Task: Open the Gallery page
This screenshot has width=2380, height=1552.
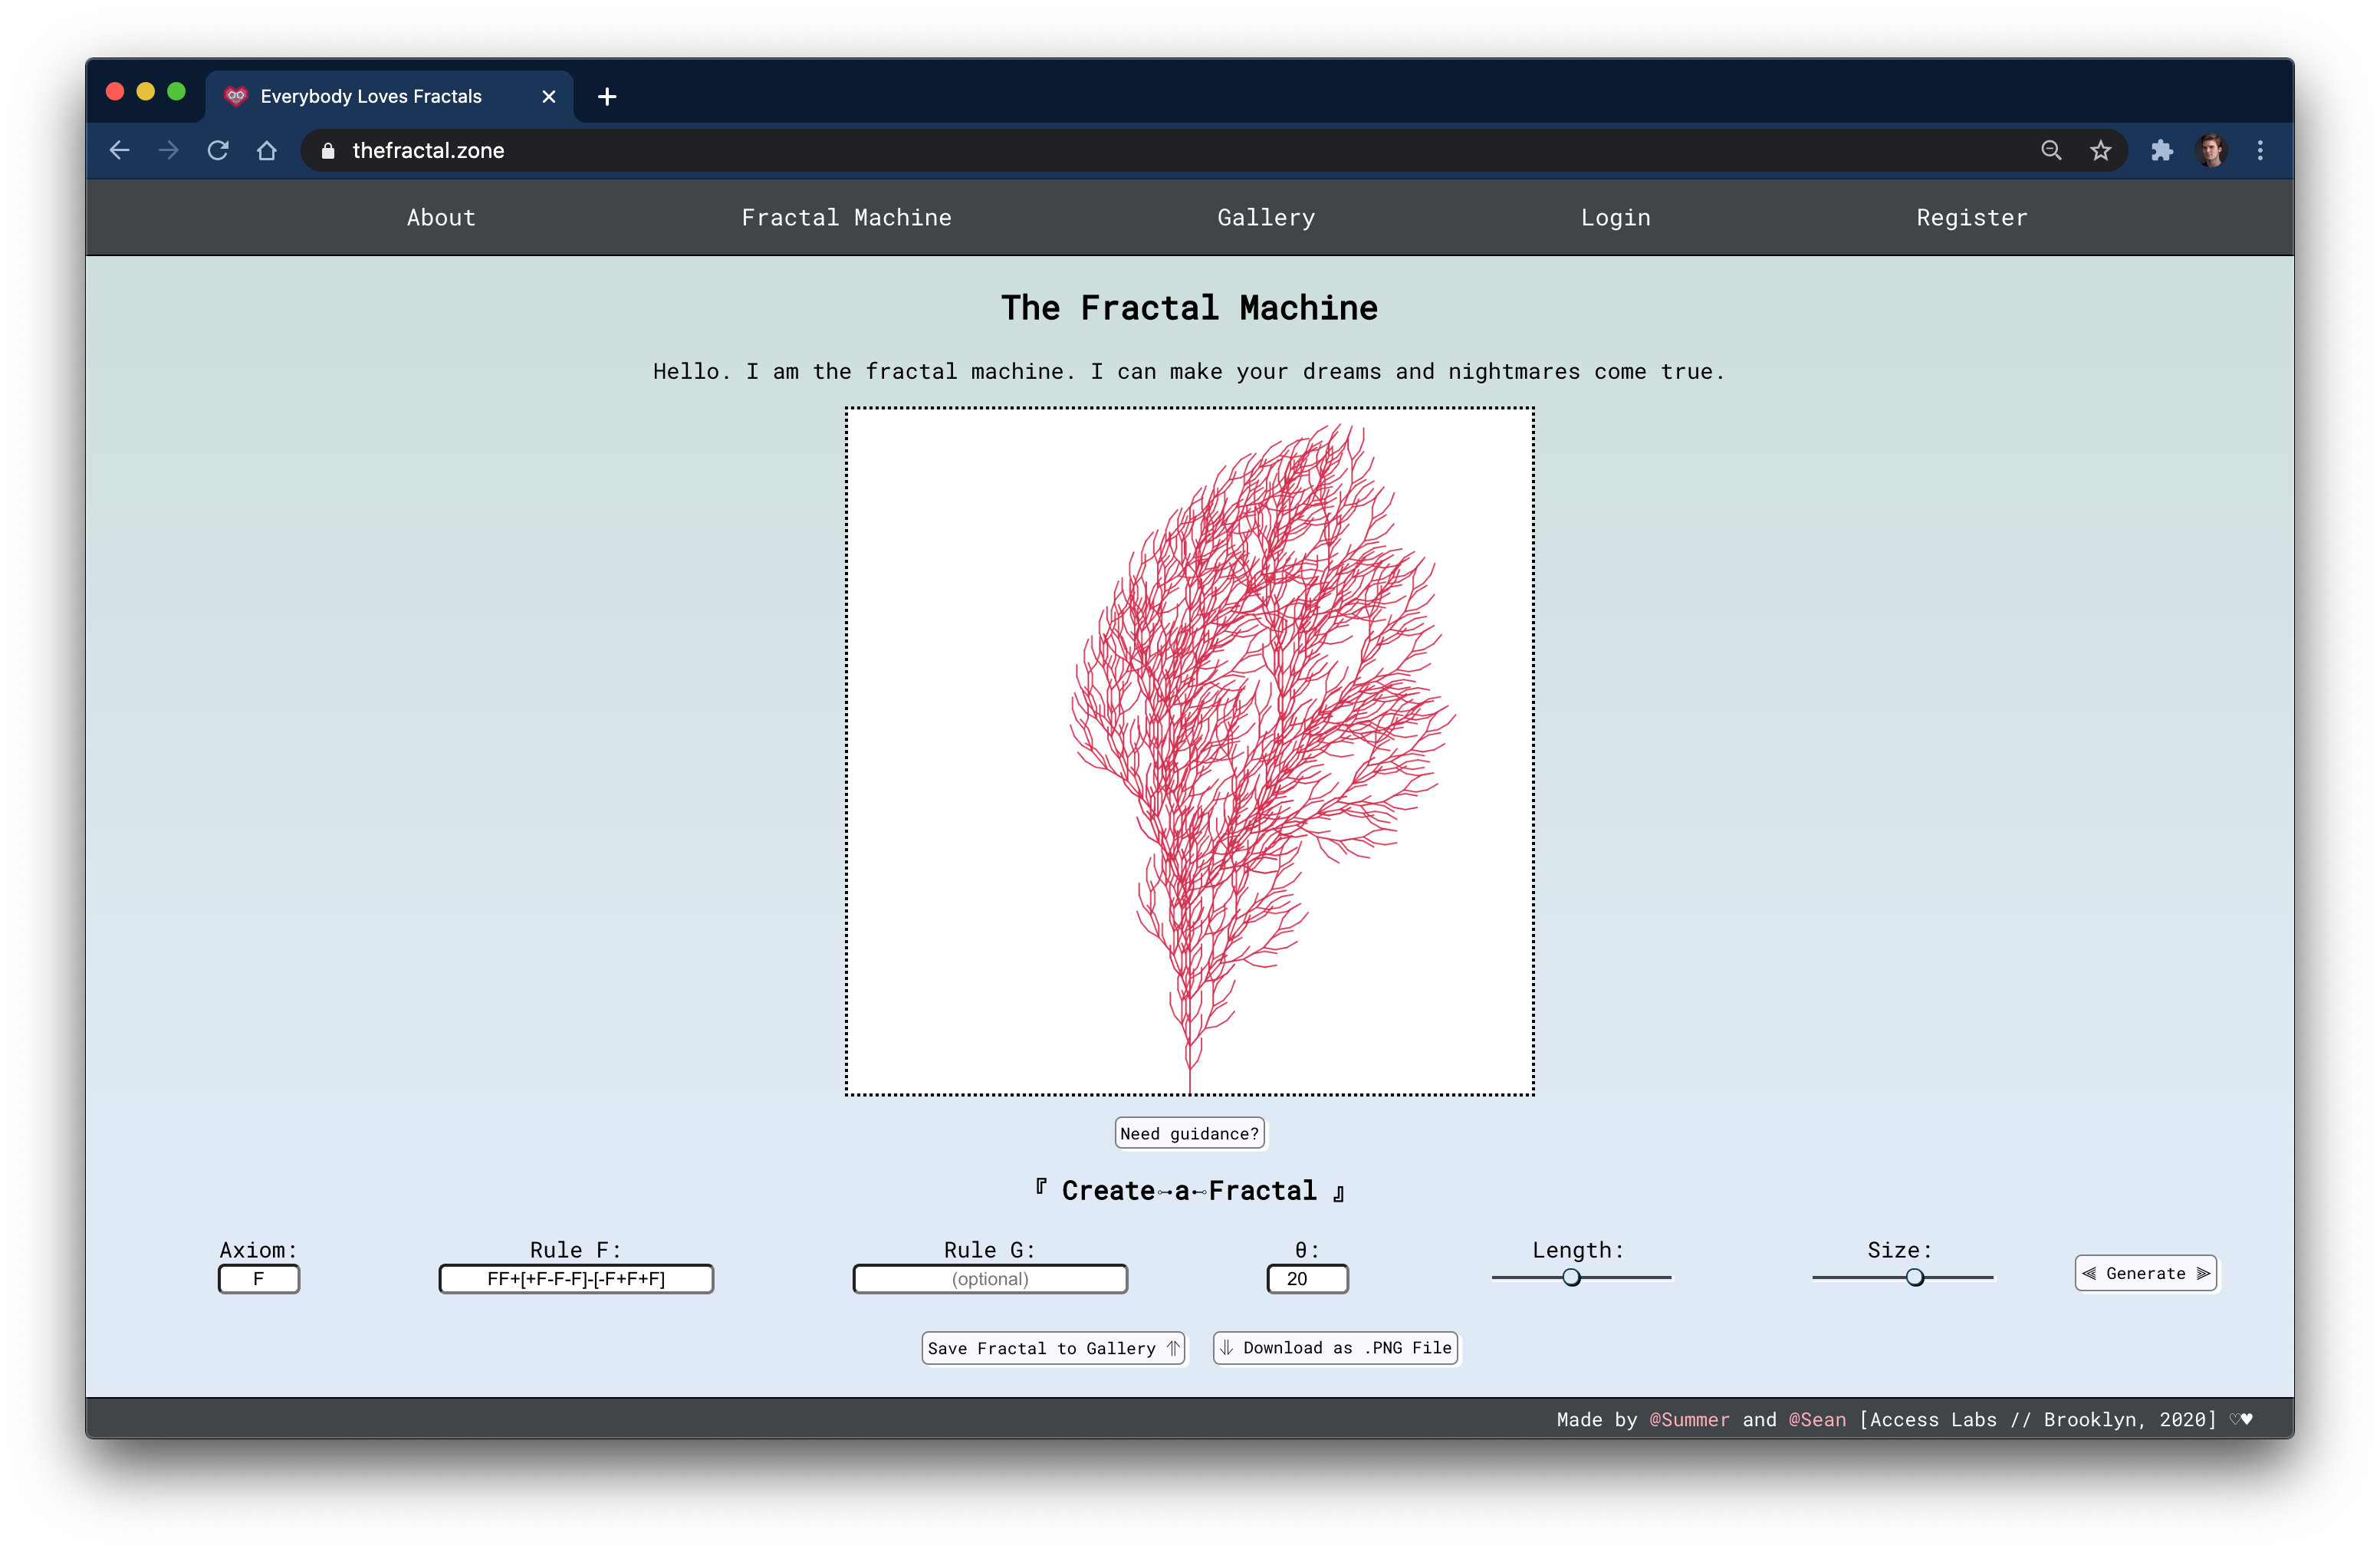Action: pos(1266,217)
